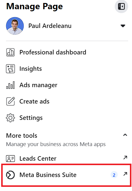Open the profile switcher dropdown arrow
The width and height of the screenshot is (132, 191).
(123, 26)
